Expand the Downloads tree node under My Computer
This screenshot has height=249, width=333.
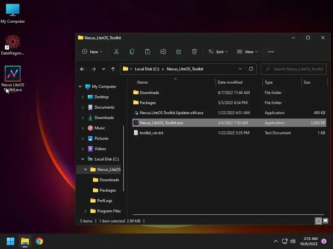pos(83,118)
